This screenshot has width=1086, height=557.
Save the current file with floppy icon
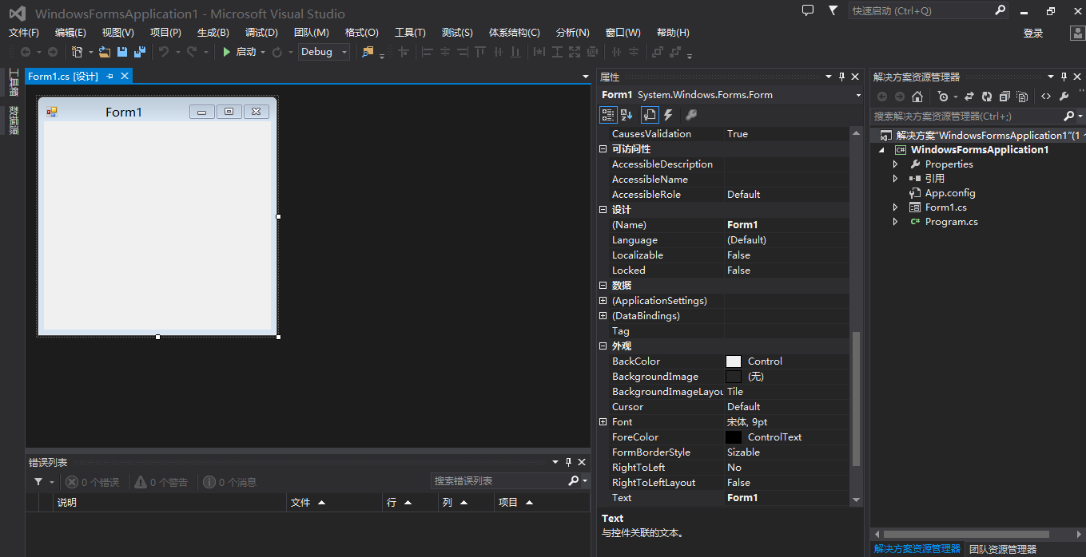coord(122,52)
